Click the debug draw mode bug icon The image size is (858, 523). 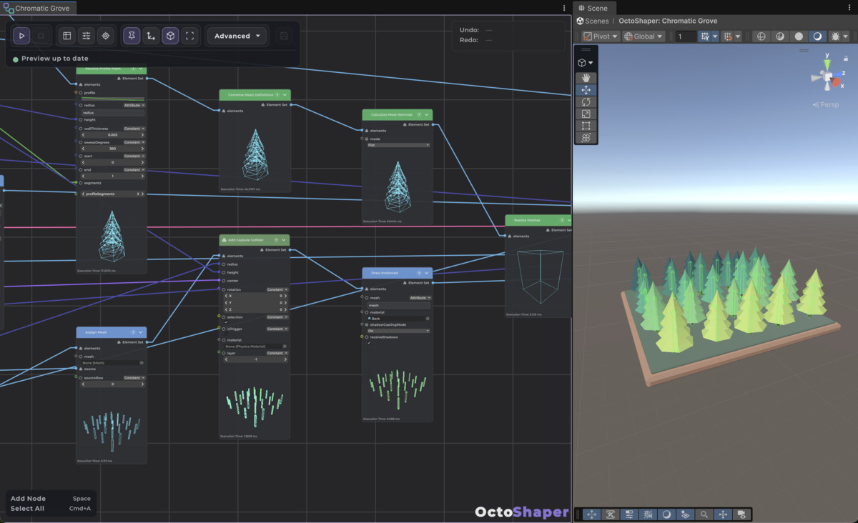tap(835, 36)
